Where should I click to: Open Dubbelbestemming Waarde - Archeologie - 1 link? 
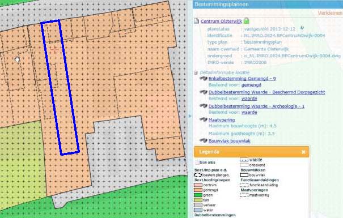(x=256, y=106)
